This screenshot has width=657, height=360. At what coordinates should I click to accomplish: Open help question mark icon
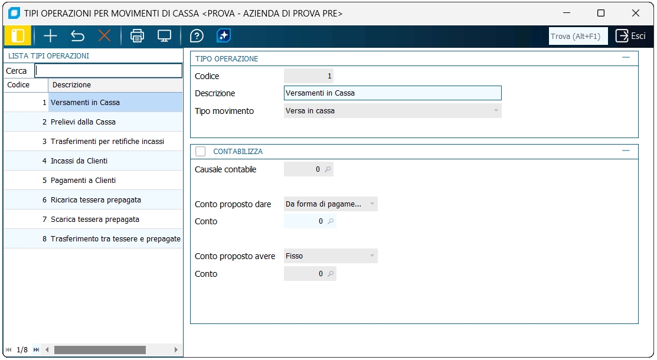197,36
